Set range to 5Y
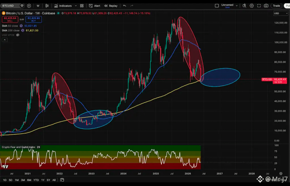 pos(48,180)
